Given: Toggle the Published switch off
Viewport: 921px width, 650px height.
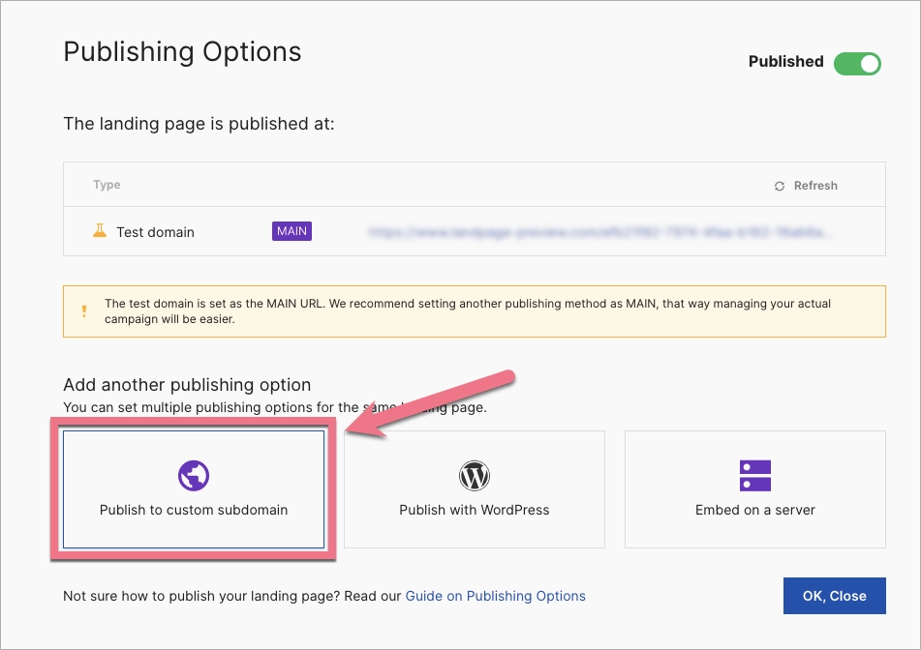Looking at the screenshot, I should click(857, 63).
